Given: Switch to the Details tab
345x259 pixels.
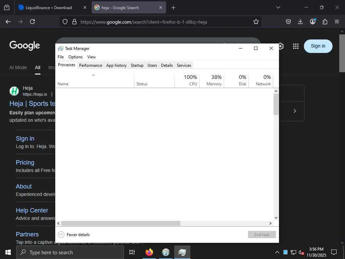Looking at the screenshot, I should (167, 65).
